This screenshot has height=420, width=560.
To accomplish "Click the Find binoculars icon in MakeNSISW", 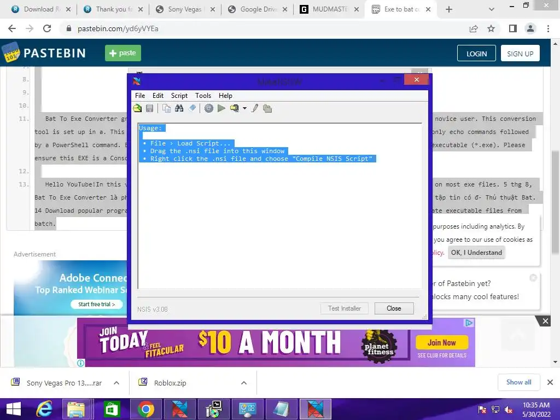I will (179, 108).
